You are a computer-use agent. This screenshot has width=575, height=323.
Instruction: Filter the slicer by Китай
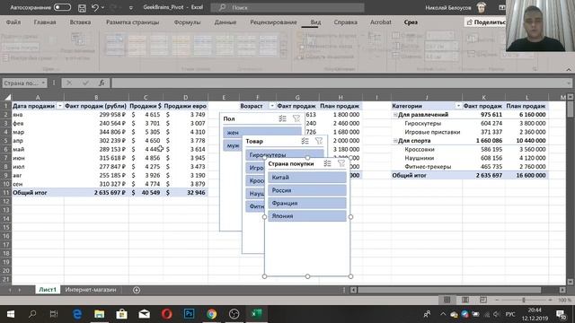point(307,178)
